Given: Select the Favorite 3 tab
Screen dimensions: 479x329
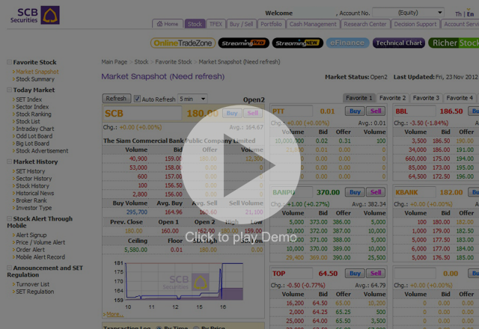Looking at the screenshot, I should click(x=426, y=98).
